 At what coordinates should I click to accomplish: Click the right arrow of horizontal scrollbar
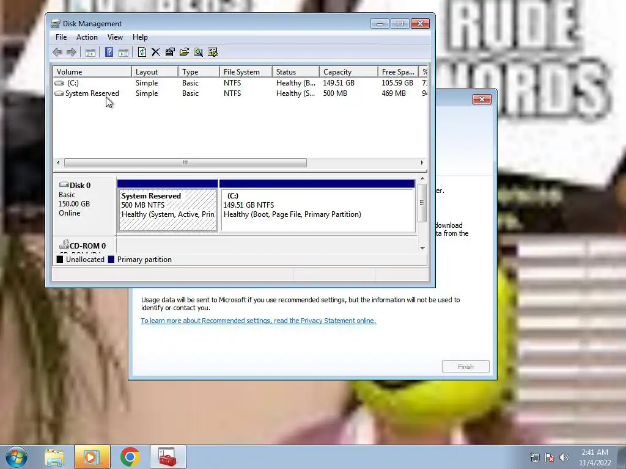click(422, 162)
